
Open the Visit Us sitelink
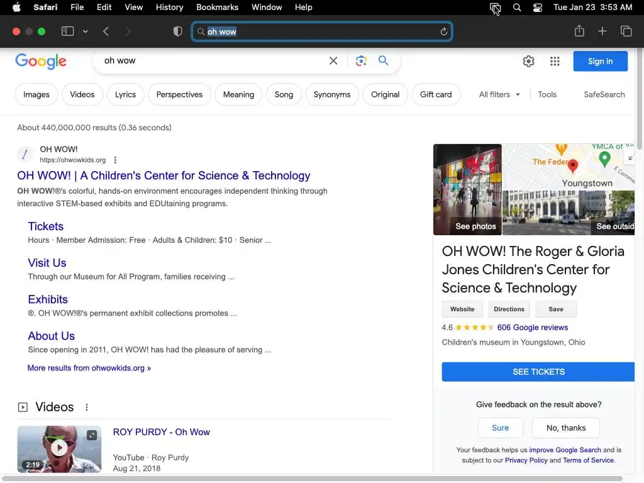coord(47,263)
